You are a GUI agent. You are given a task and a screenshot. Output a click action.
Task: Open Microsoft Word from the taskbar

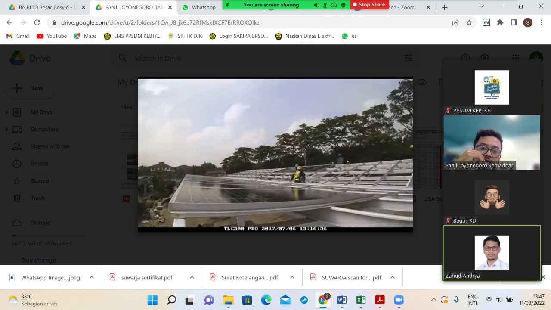tap(342, 300)
